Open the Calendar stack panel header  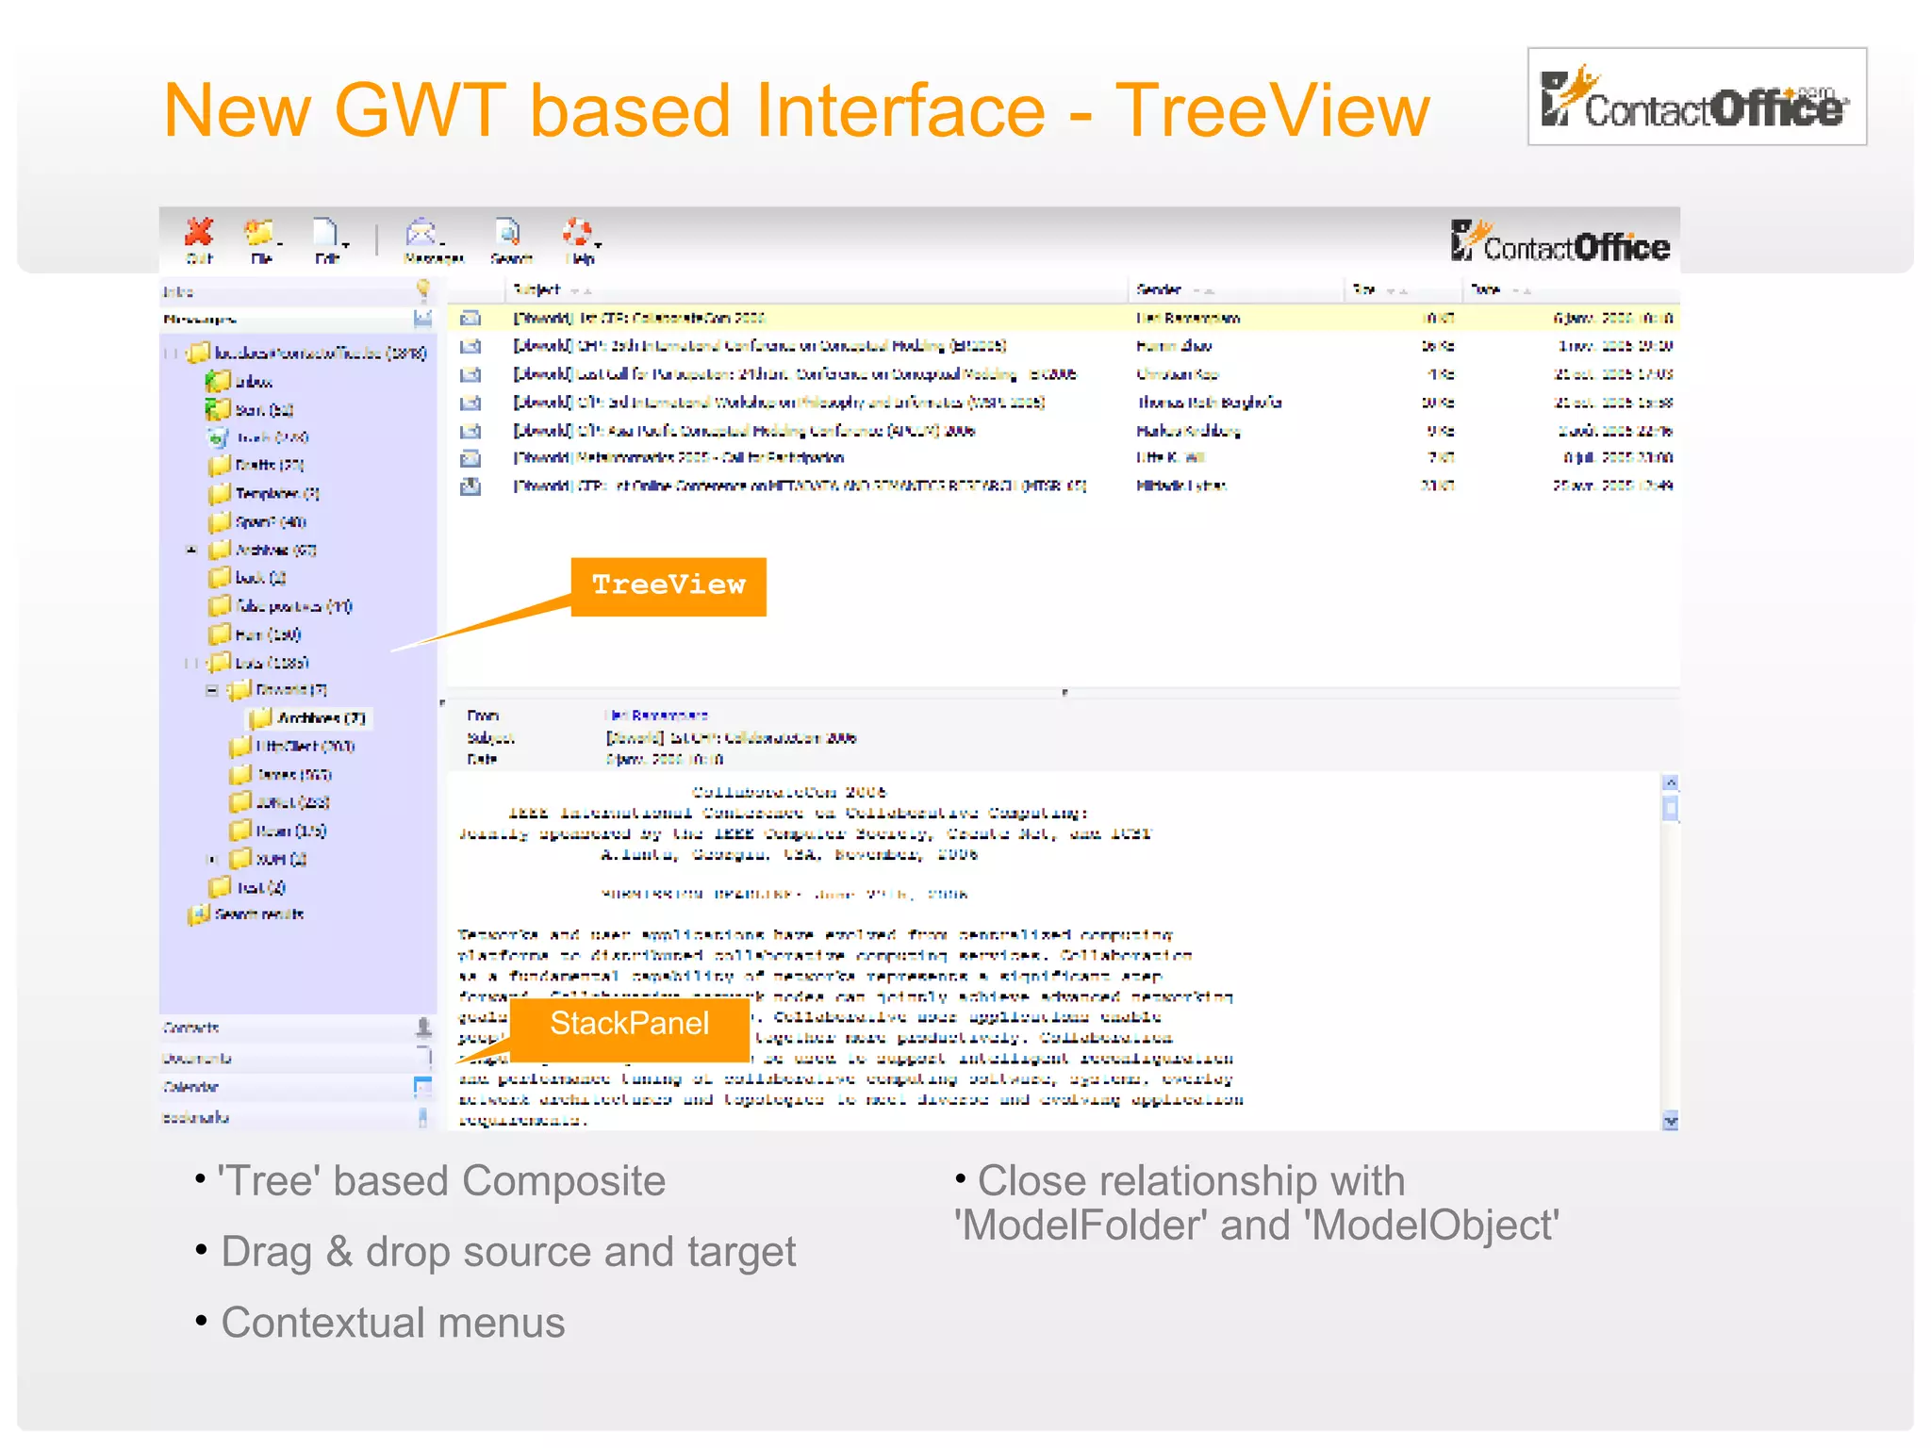[x=297, y=1087]
